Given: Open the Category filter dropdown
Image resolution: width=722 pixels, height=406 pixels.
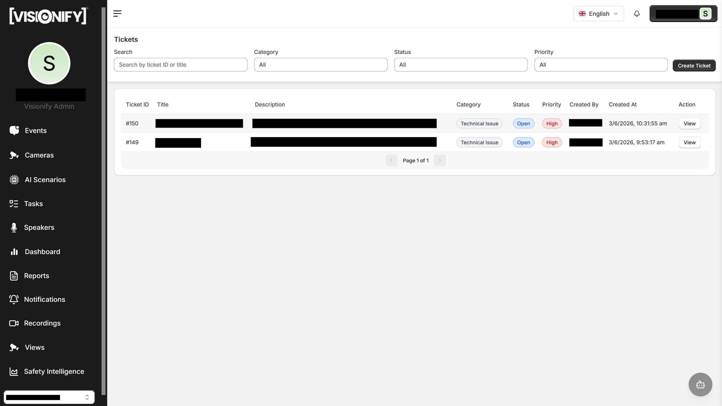Looking at the screenshot, I should pyautogui.click(x=320, y=65).
